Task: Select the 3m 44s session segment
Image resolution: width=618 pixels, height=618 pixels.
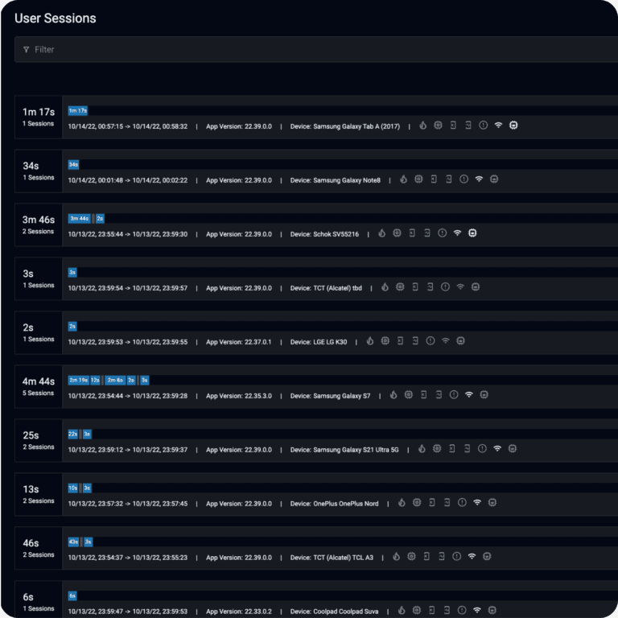Action: (79, 219)
